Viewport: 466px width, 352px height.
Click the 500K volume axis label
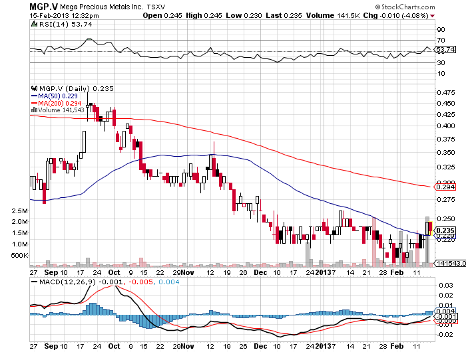pos(19,255)
